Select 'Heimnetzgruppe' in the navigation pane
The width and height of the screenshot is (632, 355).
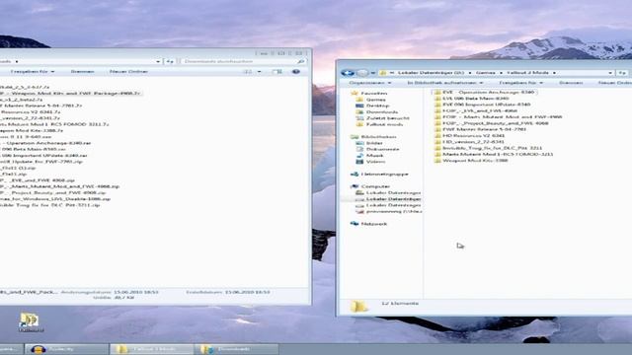click(384, 174)
